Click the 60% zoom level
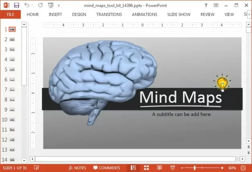The height and width of the screenshot is (172, 252). click(x=232, y=168)
